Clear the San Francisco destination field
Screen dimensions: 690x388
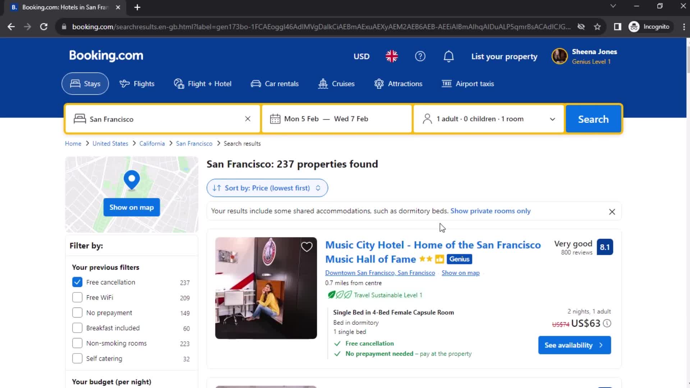(248, 119)
